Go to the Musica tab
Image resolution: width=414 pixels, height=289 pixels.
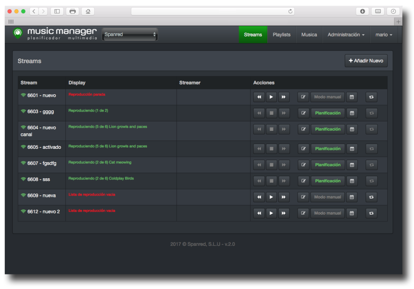[309, 35]
